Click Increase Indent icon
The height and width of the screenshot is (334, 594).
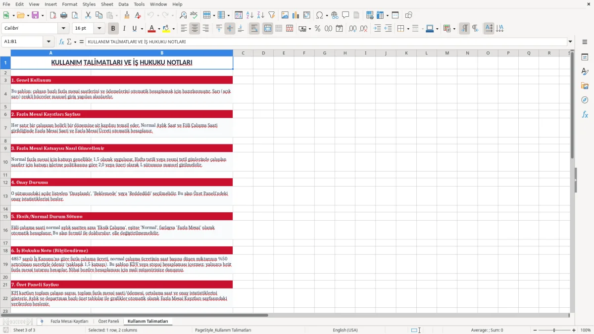tap(377, 29)
